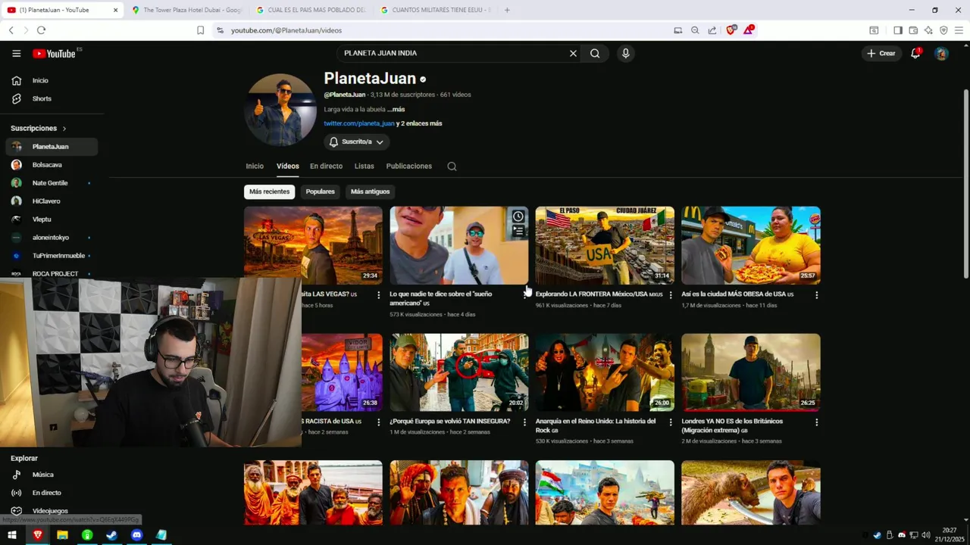970x545 pixels.
Task: Open Brave Rewards triangle icon
Action: [749, 30]
